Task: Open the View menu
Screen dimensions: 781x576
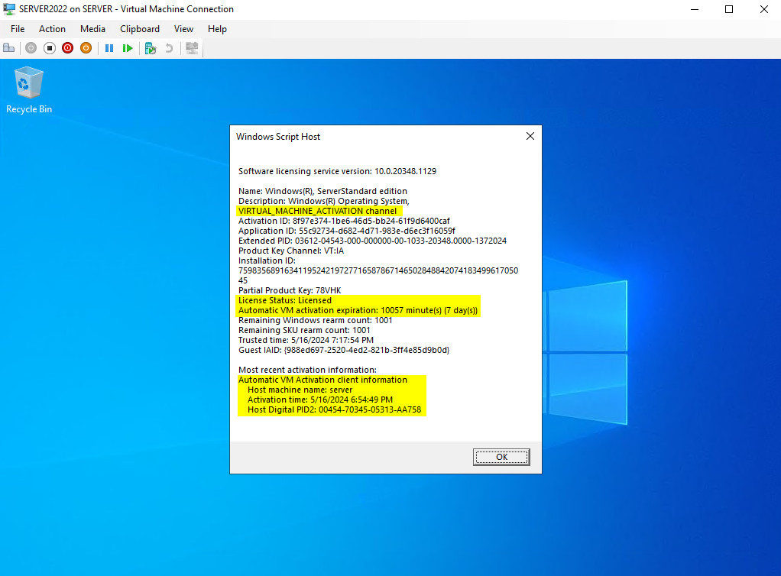Action: [x=183, y=29]
